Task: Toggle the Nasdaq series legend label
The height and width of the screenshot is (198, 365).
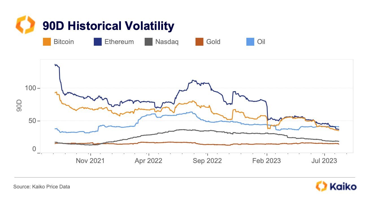Action: [167, 42]
